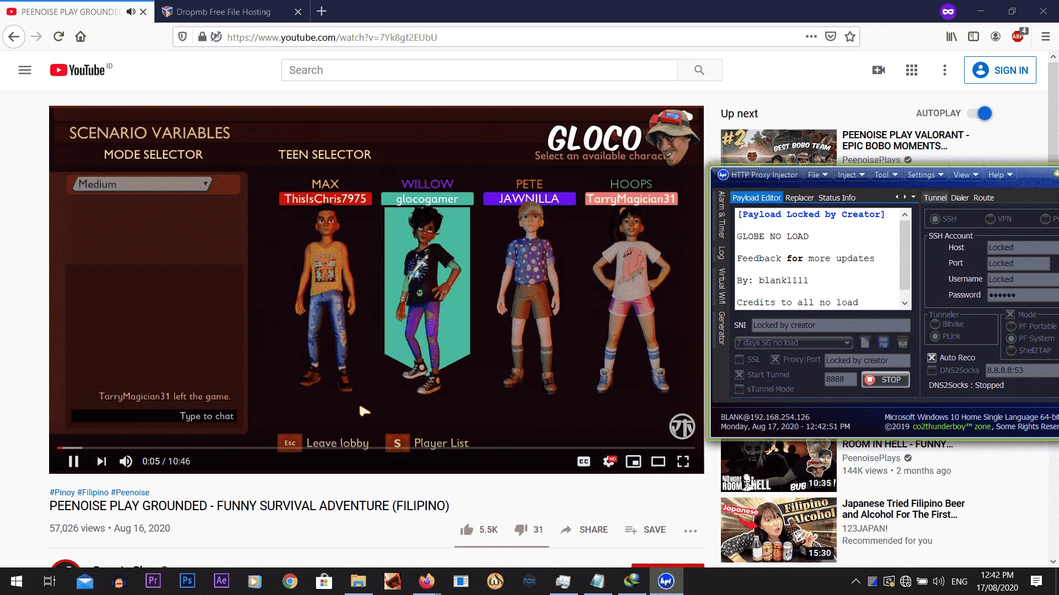
Task: Reload the page in Firefox
Action: (58, 37)
